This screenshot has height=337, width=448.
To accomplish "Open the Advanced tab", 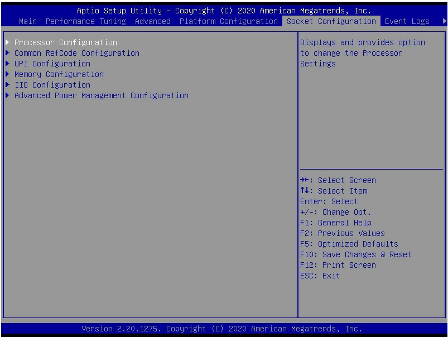I will pos(152,21).
